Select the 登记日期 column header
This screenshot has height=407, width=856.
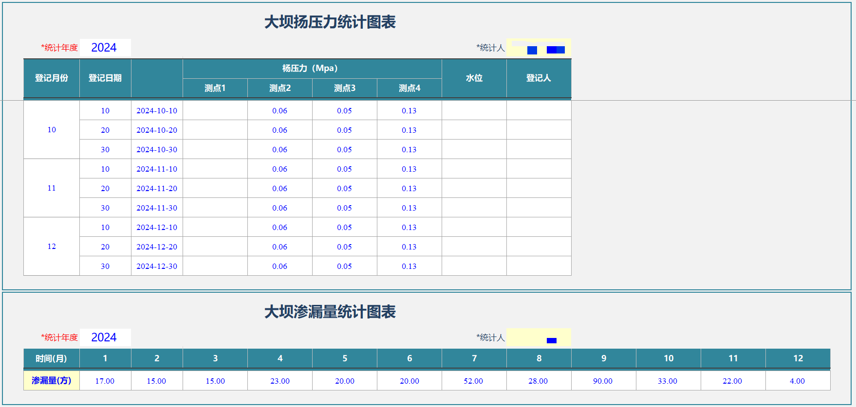105,78
